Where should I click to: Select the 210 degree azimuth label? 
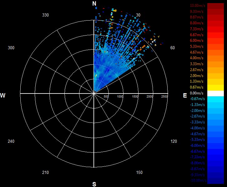[x=45, y=172]
